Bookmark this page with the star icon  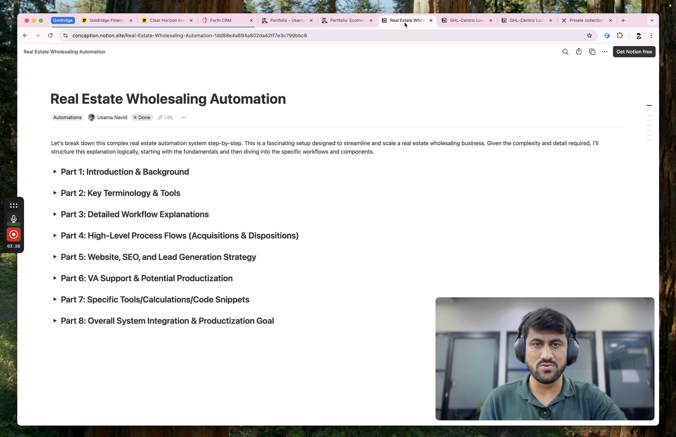pos(589,35)
